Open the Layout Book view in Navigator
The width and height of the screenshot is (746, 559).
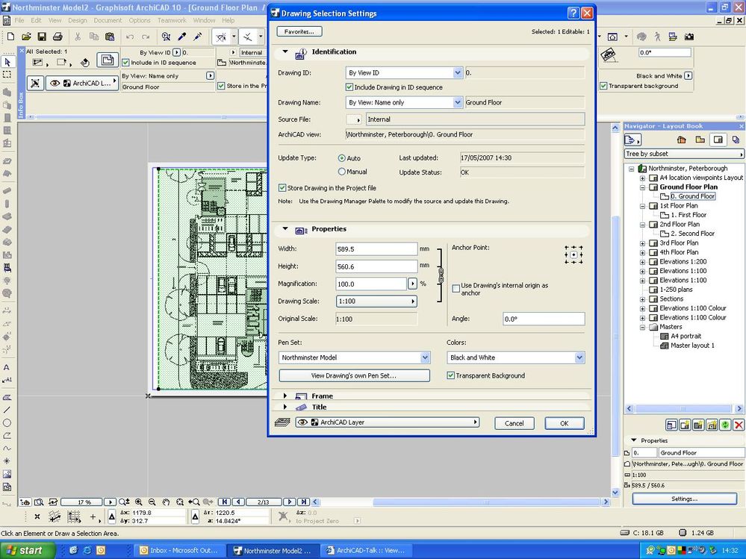pos(718,140)
